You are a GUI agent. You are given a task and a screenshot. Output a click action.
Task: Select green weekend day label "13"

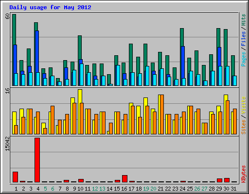(x=102, y=189)
